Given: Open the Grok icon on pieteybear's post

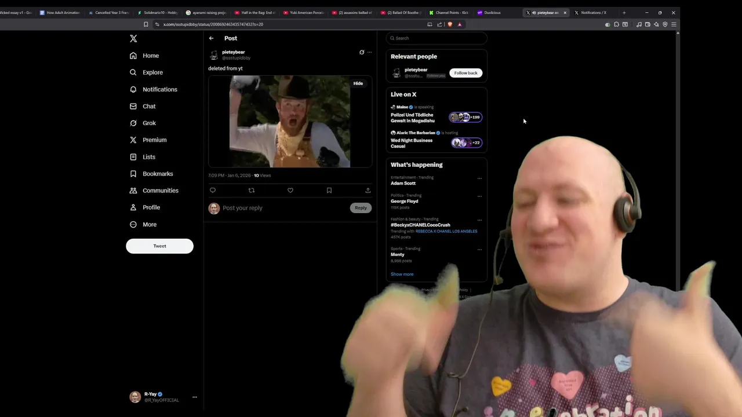Looking at the screenshot, I should (362, 52).
